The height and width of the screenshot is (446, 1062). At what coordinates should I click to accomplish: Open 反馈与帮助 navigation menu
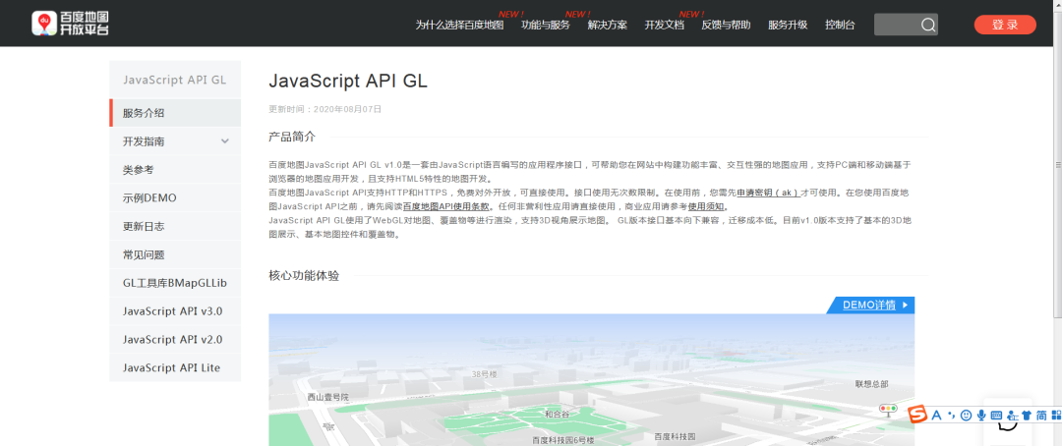[x=726, y=25]
